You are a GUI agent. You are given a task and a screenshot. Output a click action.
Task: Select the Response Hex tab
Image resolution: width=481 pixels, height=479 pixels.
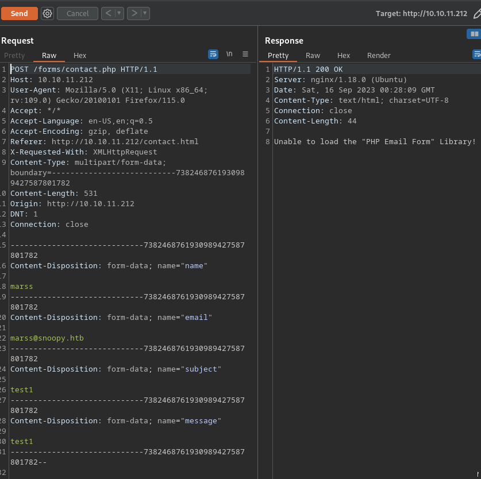click(x=344, y=56)
